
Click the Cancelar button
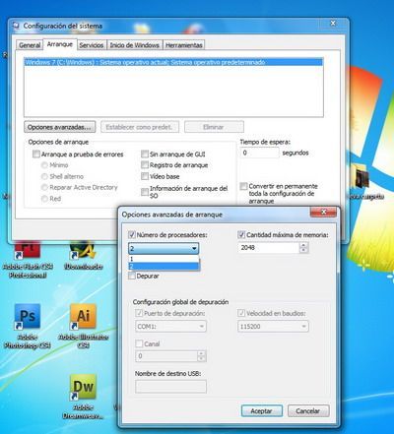click(308, 411)
